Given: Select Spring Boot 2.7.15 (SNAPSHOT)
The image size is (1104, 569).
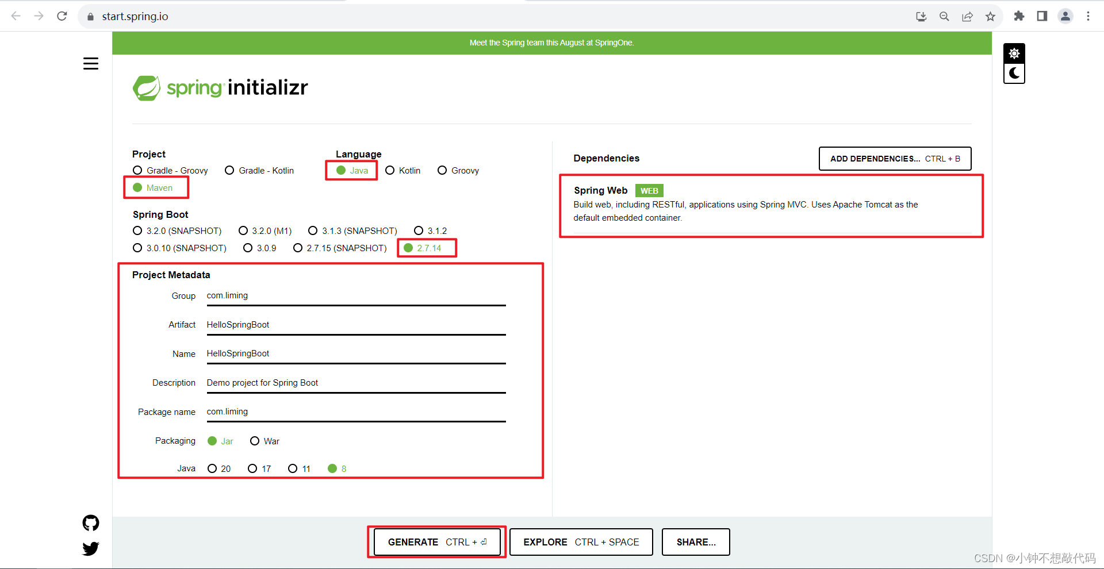Looking at the screenshot, I should tap(340, 248).
